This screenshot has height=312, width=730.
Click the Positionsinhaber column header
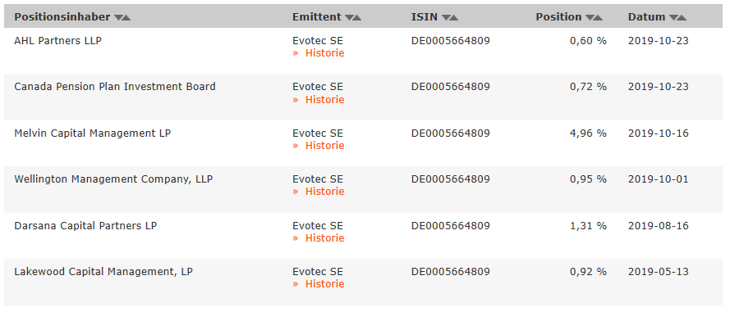click(62, 17)
